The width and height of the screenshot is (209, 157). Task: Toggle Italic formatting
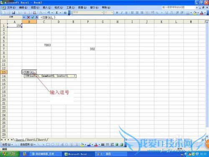(x=122, y=13)
